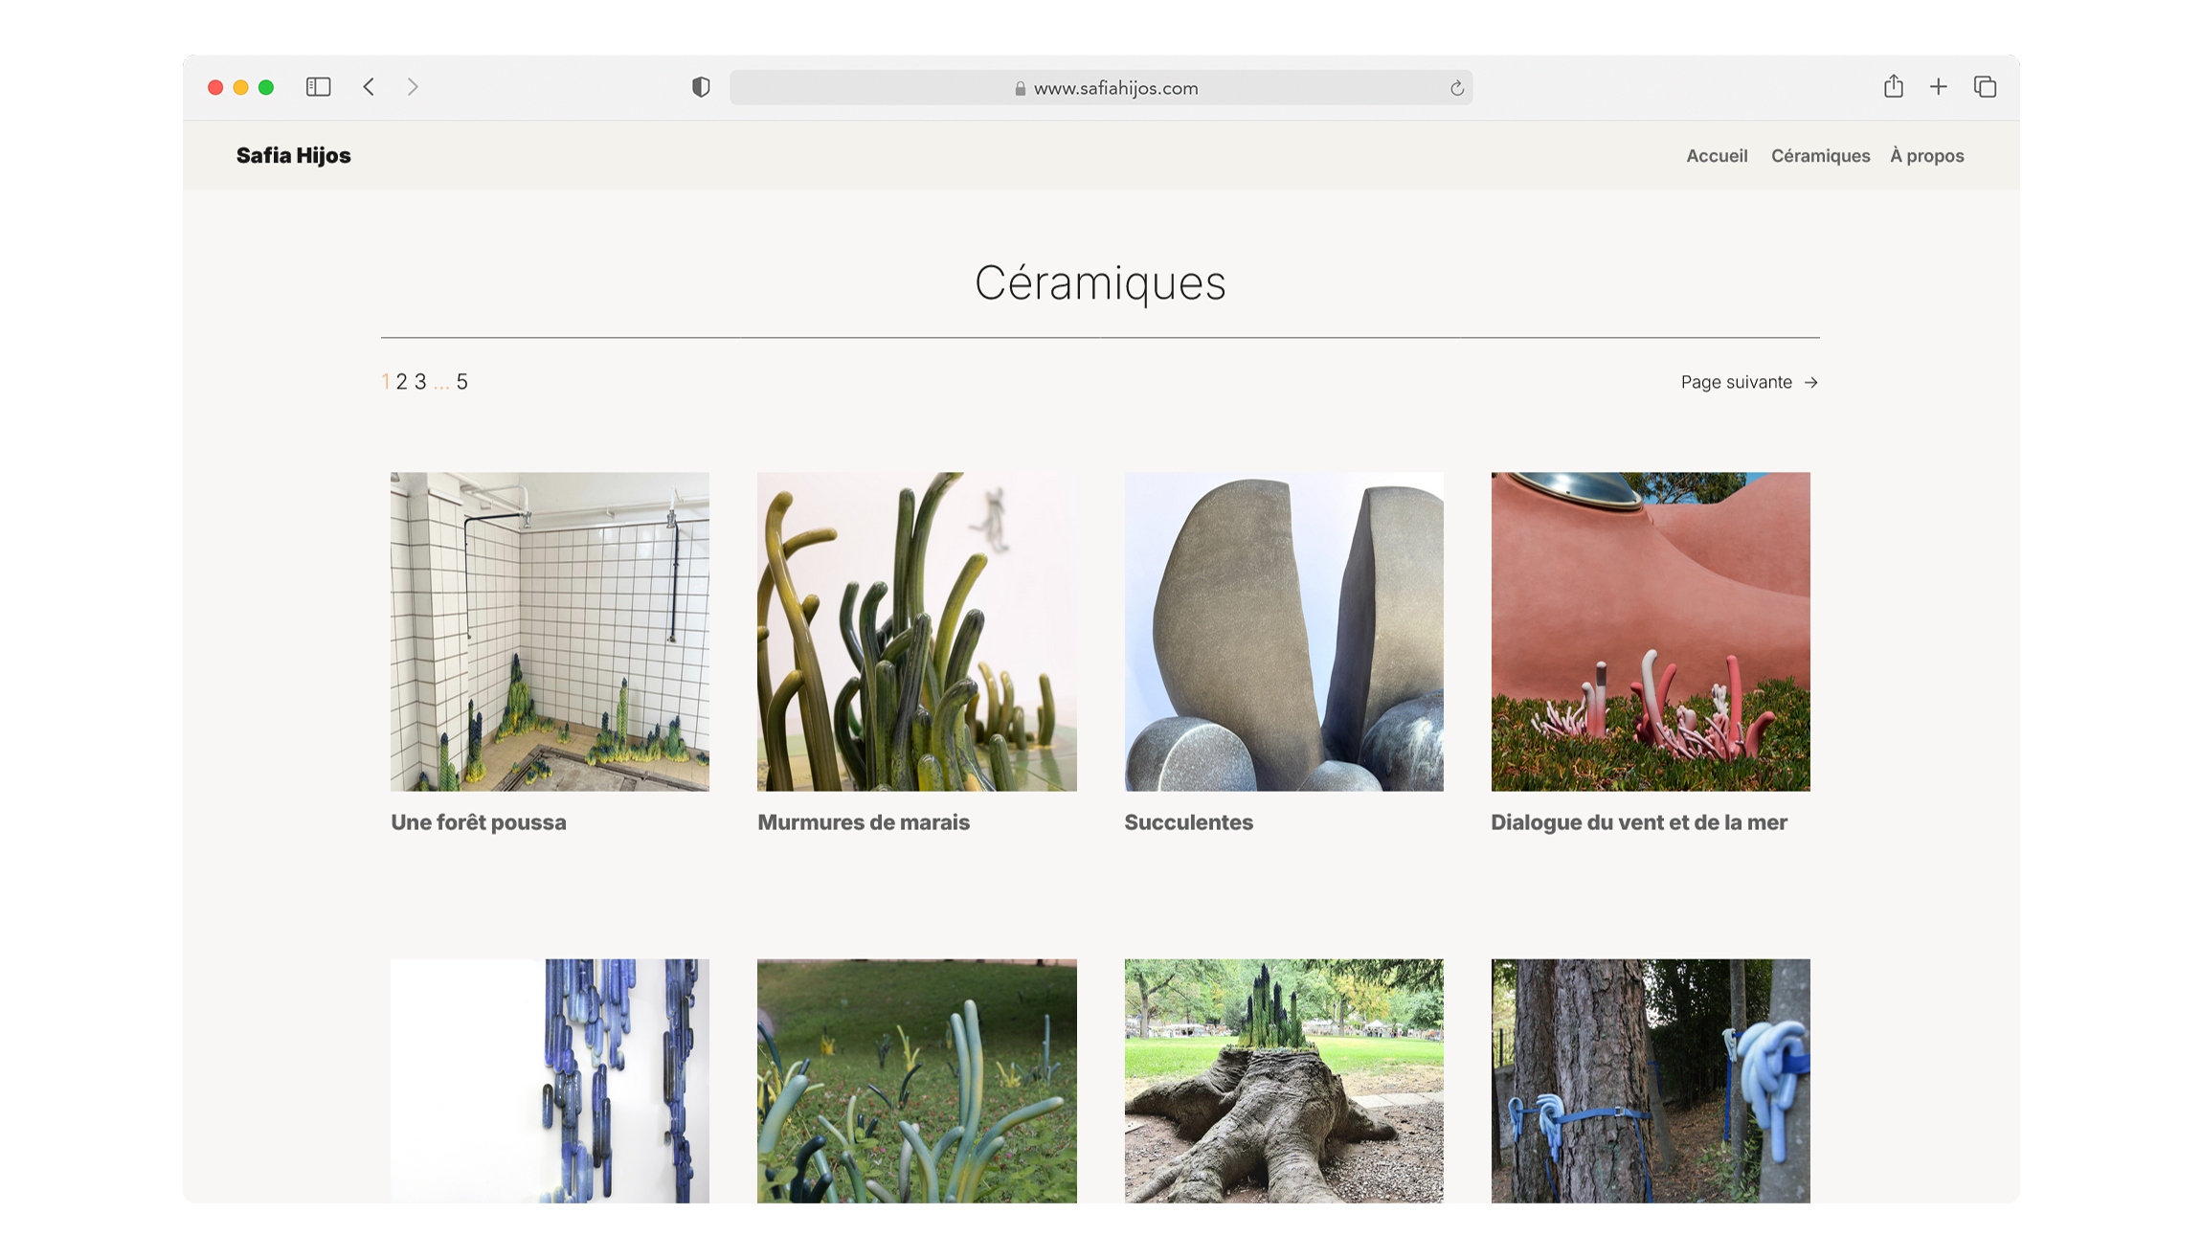The image size is (2202, 1258).
Task: Open the Safia Hijos site title
Action: pos(294,155)
